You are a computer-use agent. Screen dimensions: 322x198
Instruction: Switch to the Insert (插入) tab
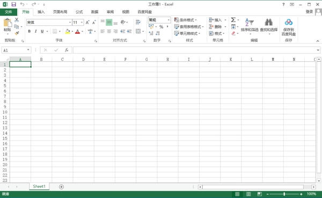click(41, 12)
